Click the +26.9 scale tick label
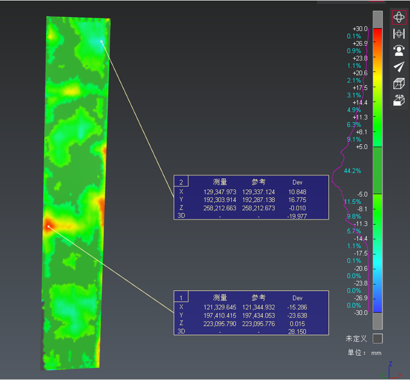This screenshot has height=380, width=410. [x=360, y=43]
